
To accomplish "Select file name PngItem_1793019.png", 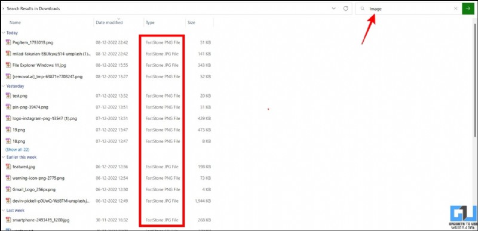I will tap(33, 42).
